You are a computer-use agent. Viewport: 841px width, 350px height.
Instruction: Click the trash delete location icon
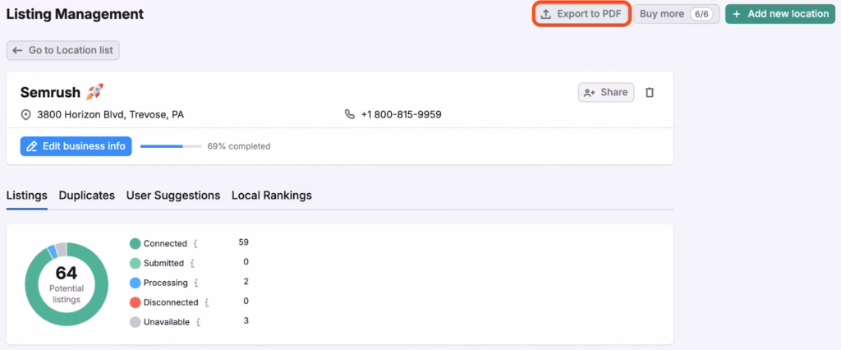650,93
